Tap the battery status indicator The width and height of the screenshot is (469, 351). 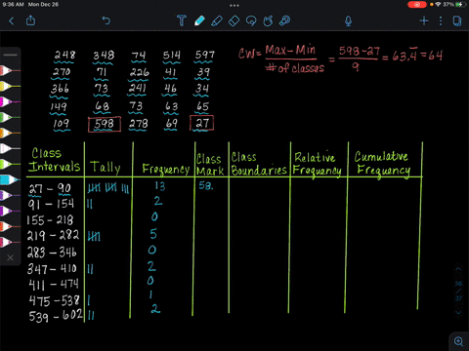(459, 5)
